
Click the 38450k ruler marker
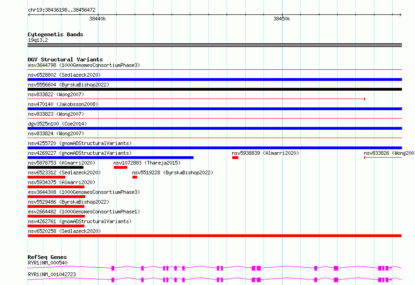pyautogui.click(x=282, y=19)
